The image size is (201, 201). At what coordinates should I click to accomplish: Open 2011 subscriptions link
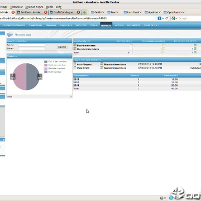tap(76, 82)
